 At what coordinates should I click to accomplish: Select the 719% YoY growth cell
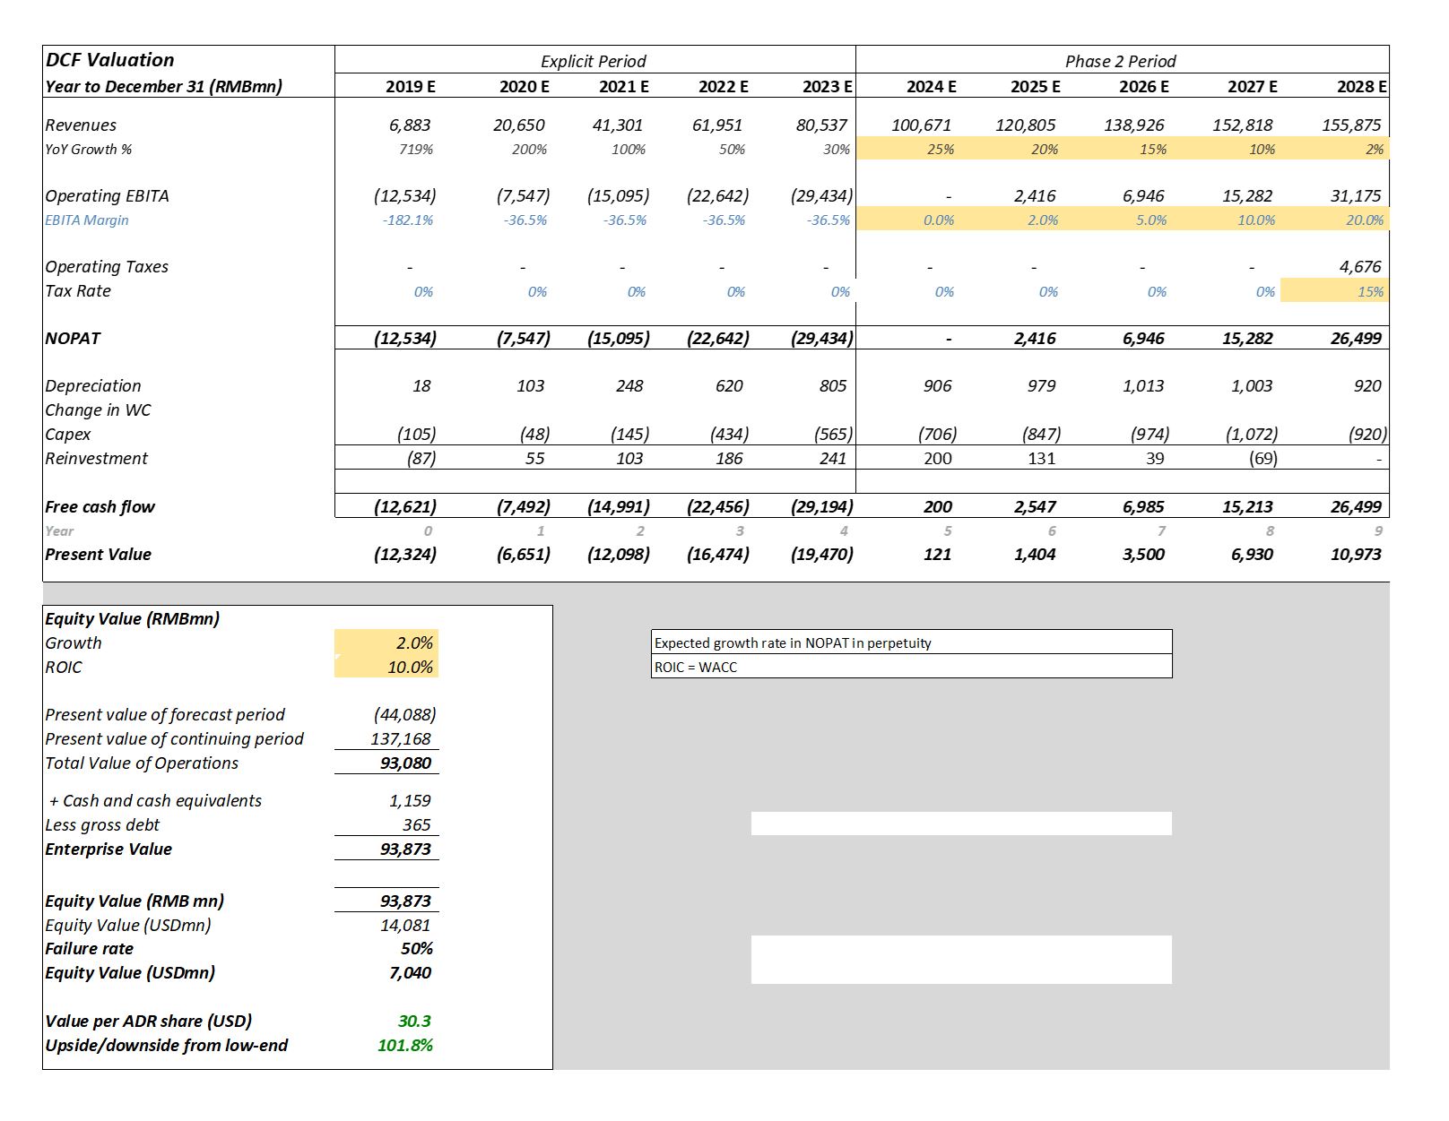coord(416,149)
